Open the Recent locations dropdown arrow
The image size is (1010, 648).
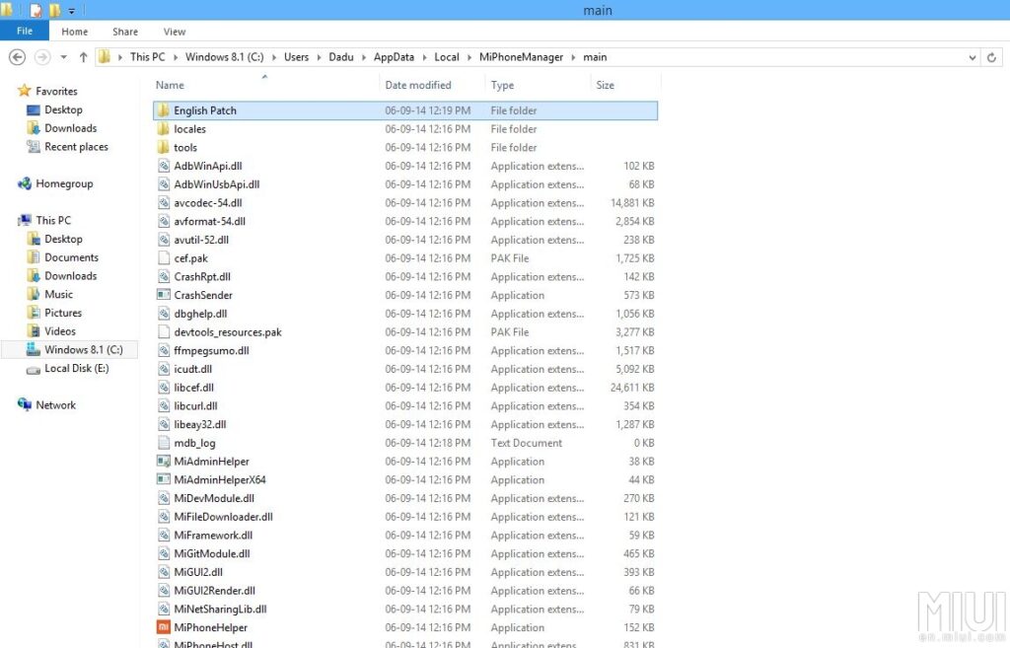tap(64, 57)
